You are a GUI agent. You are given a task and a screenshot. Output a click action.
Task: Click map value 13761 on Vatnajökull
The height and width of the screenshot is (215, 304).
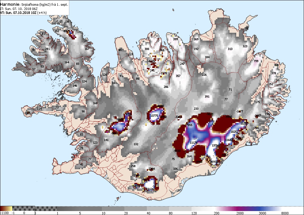point(216,145)
